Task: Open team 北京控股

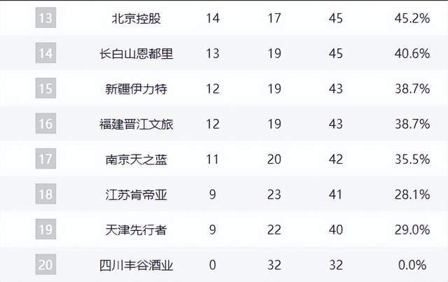Action: point(136,19)
